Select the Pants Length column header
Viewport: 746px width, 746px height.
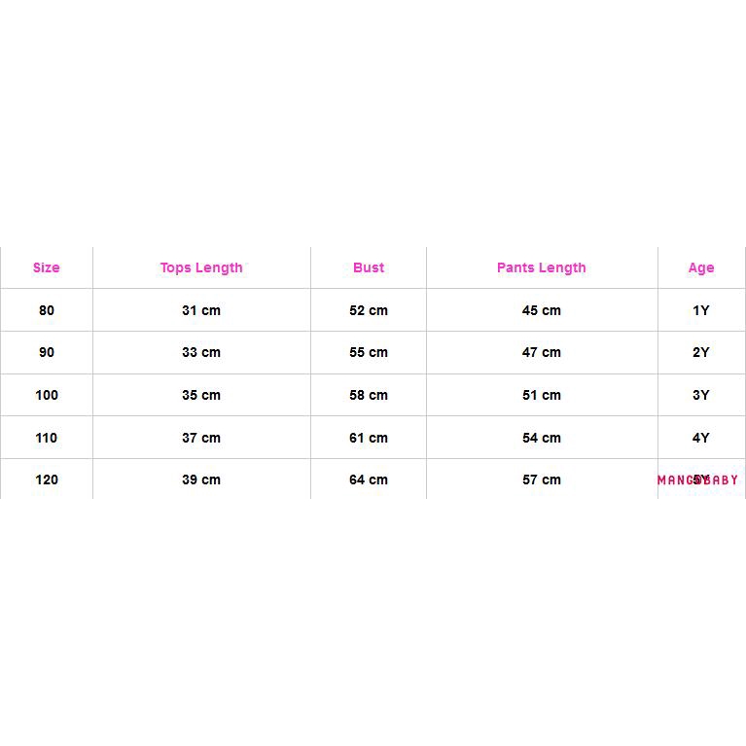coord(542,267)
